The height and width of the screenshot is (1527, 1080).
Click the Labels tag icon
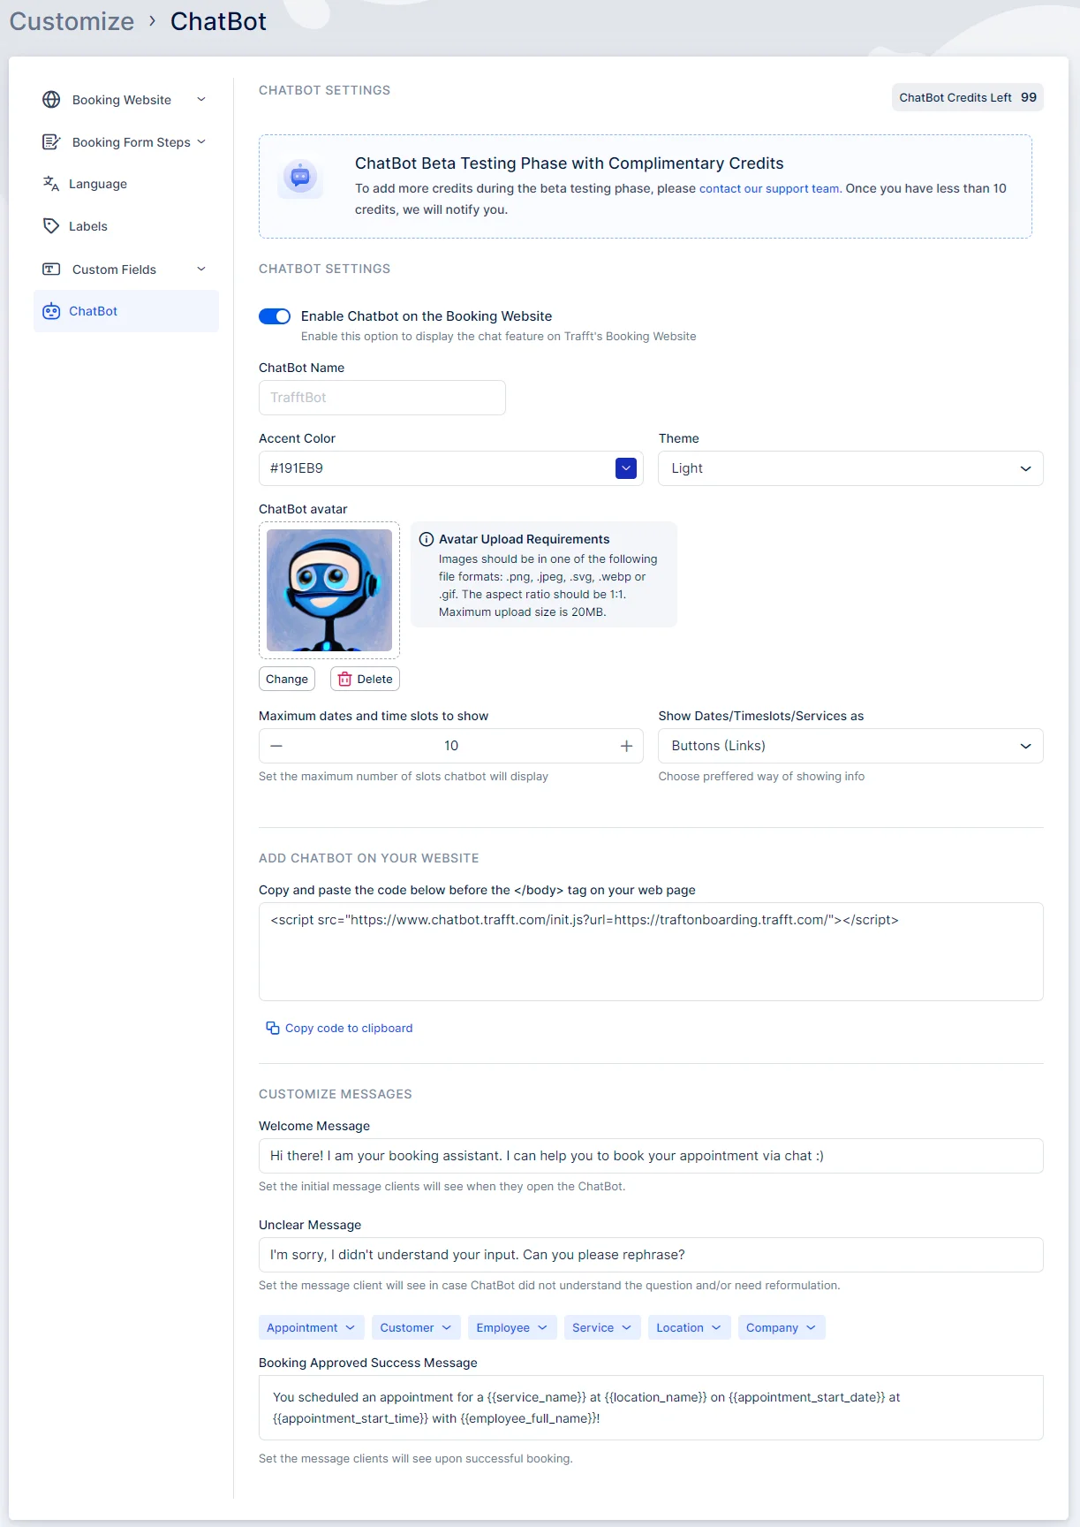pos(51,226)
